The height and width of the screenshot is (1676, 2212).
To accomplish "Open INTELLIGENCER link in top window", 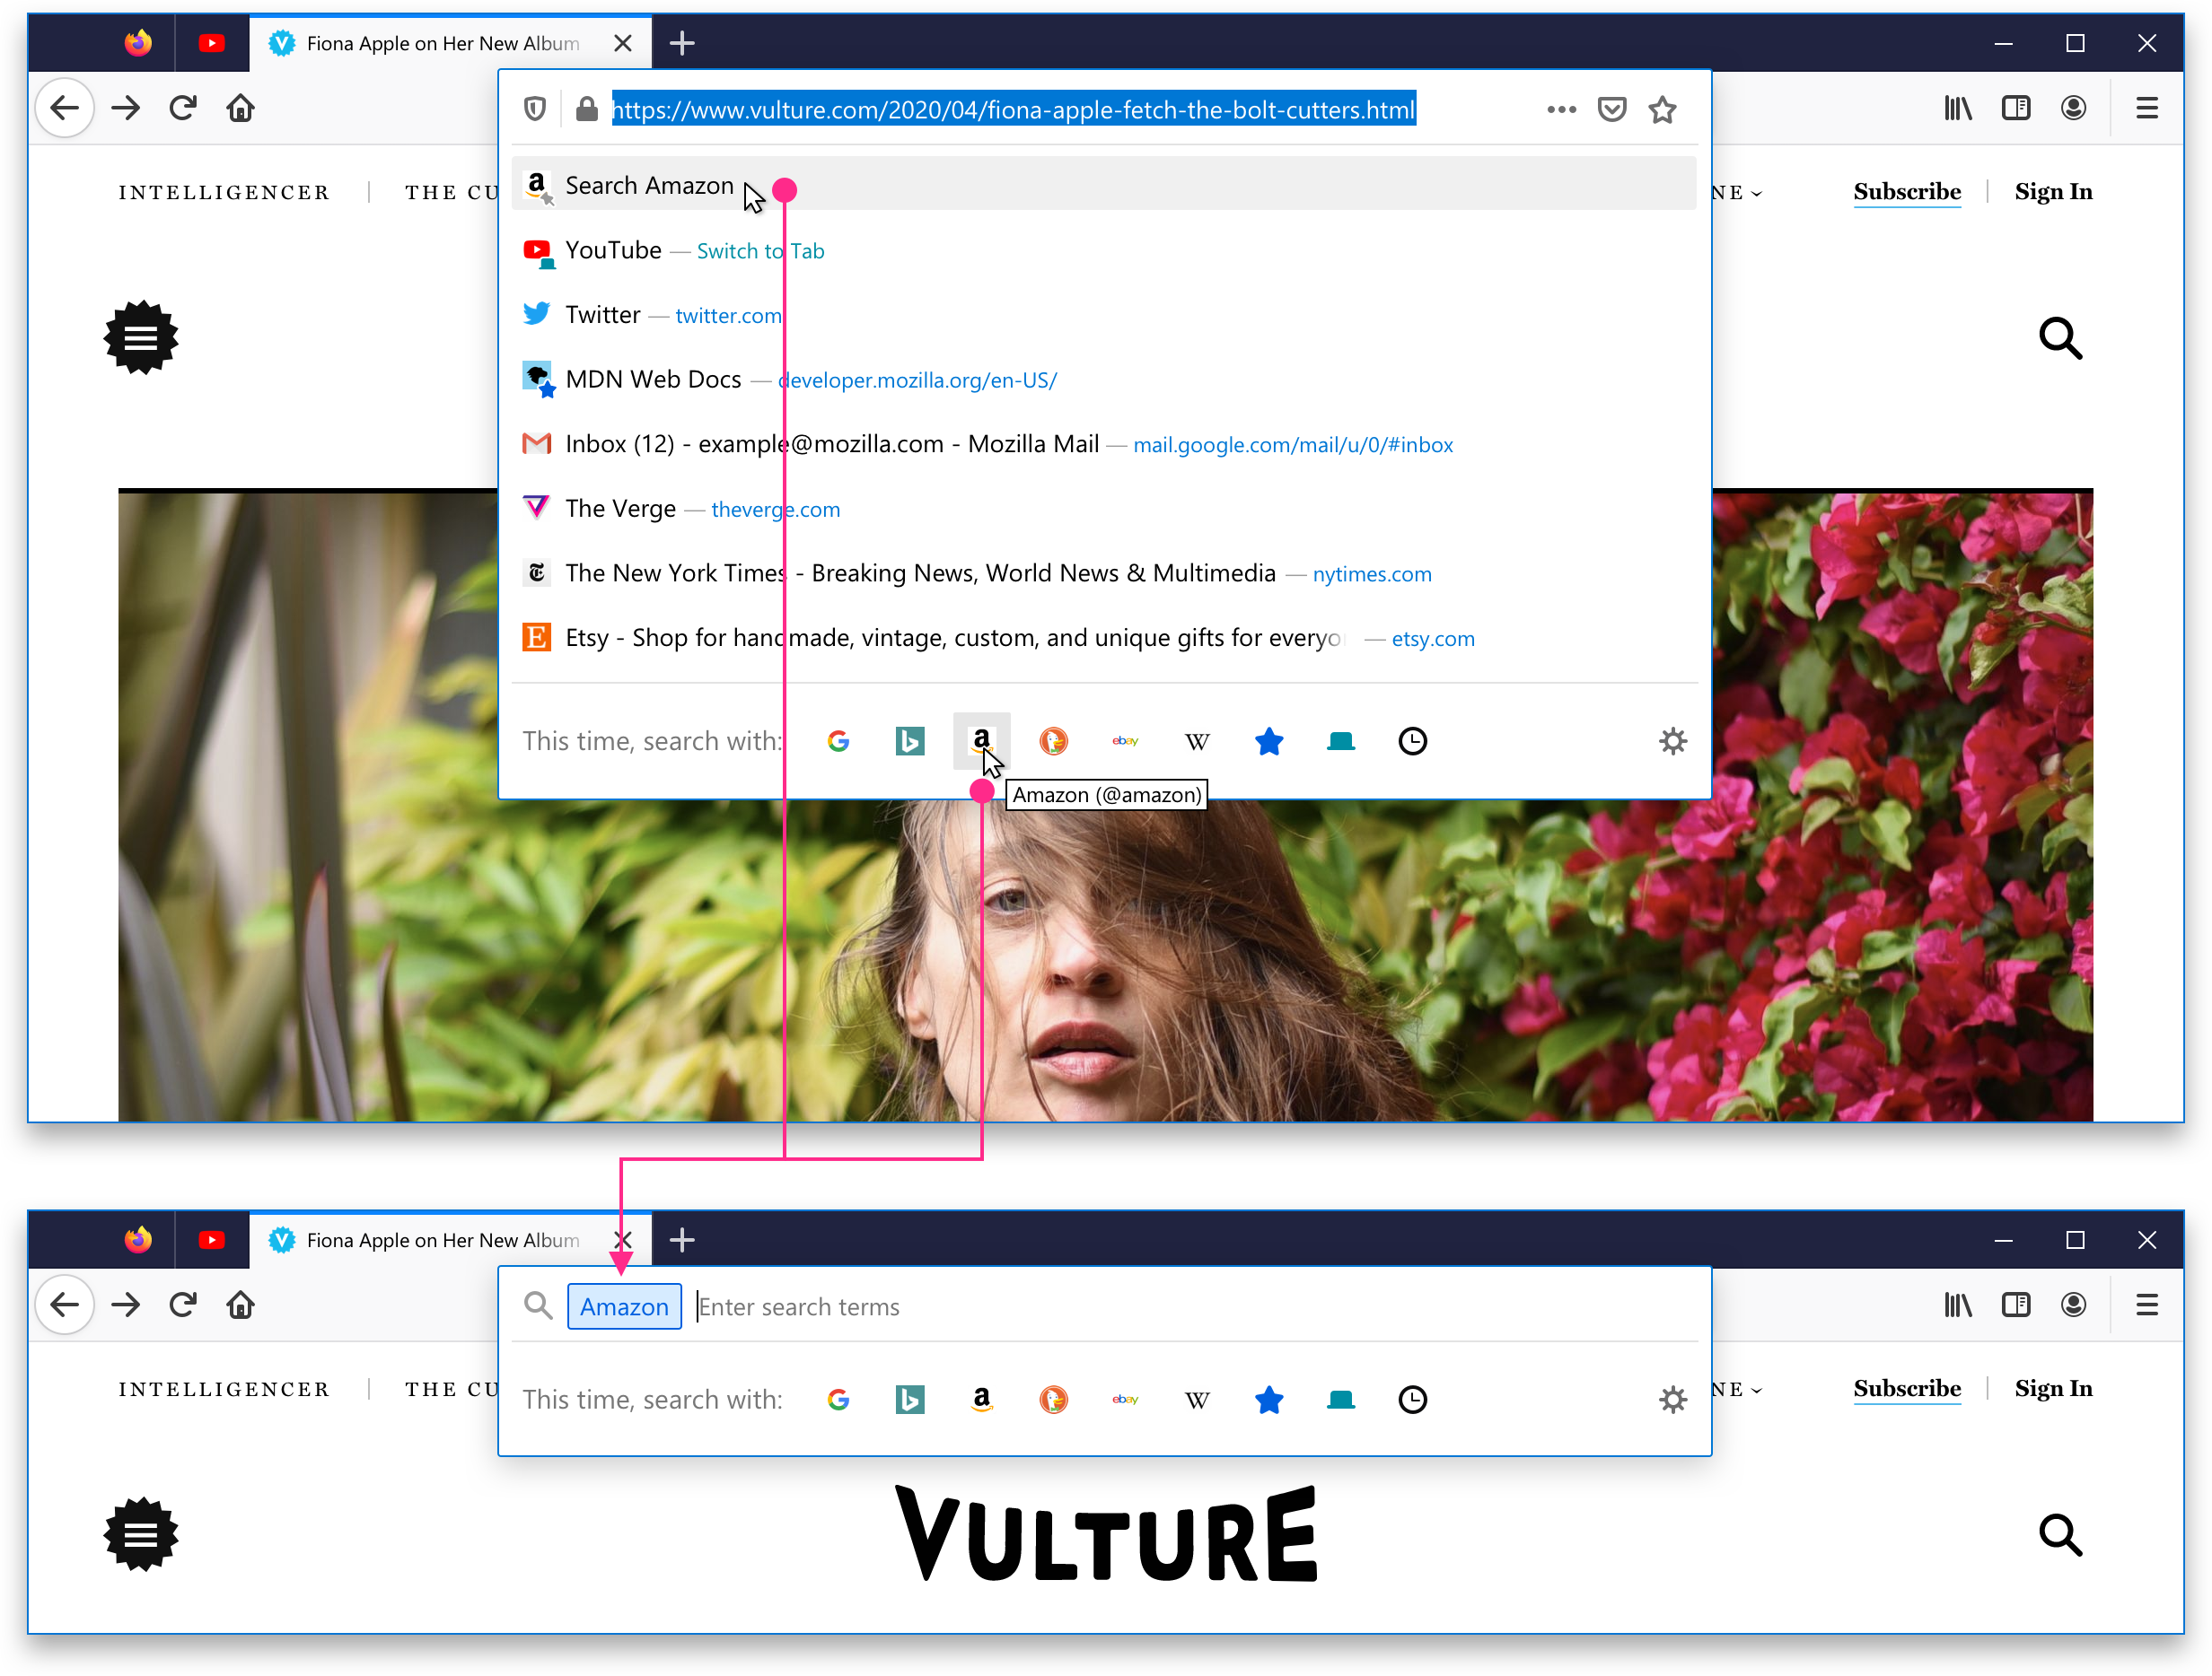I will pyautogui.click(x=224, y=193).
